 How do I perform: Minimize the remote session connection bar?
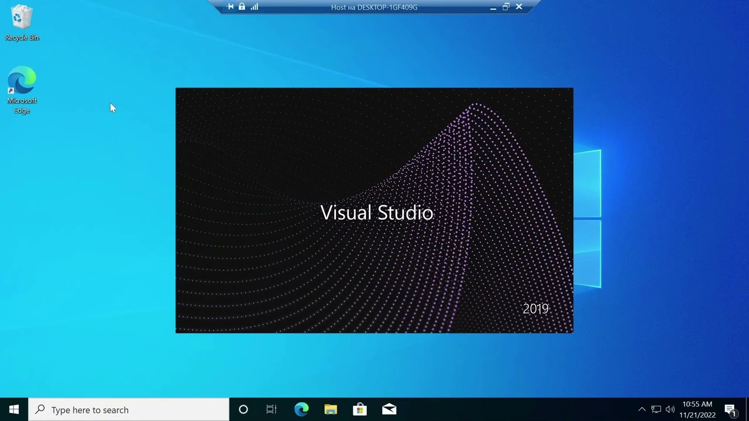493,7
